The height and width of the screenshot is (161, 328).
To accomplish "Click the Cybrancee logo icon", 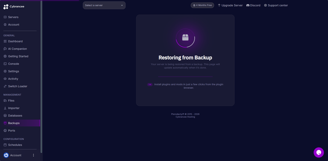I will pyautogui.click(x=6, y=7).
